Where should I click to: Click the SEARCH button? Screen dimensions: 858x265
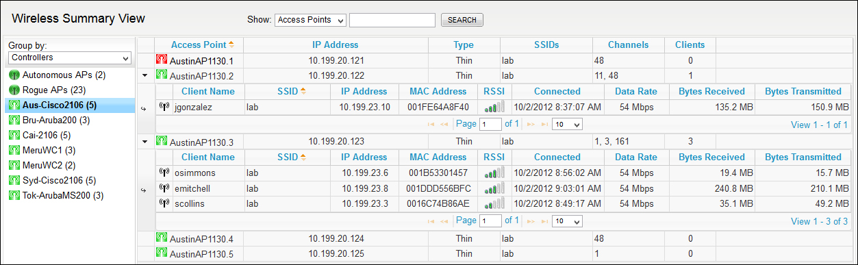(x=462, y=20)
